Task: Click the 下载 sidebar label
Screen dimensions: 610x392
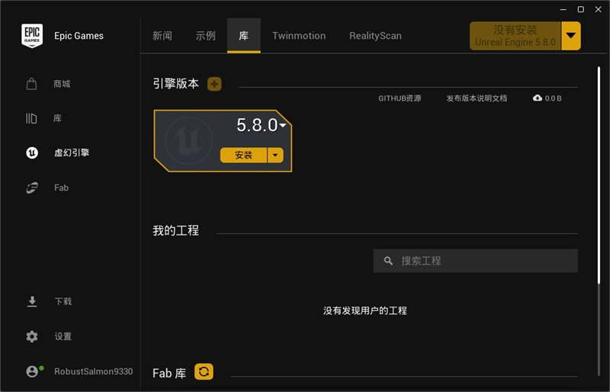Action: [x=63, y=301]
